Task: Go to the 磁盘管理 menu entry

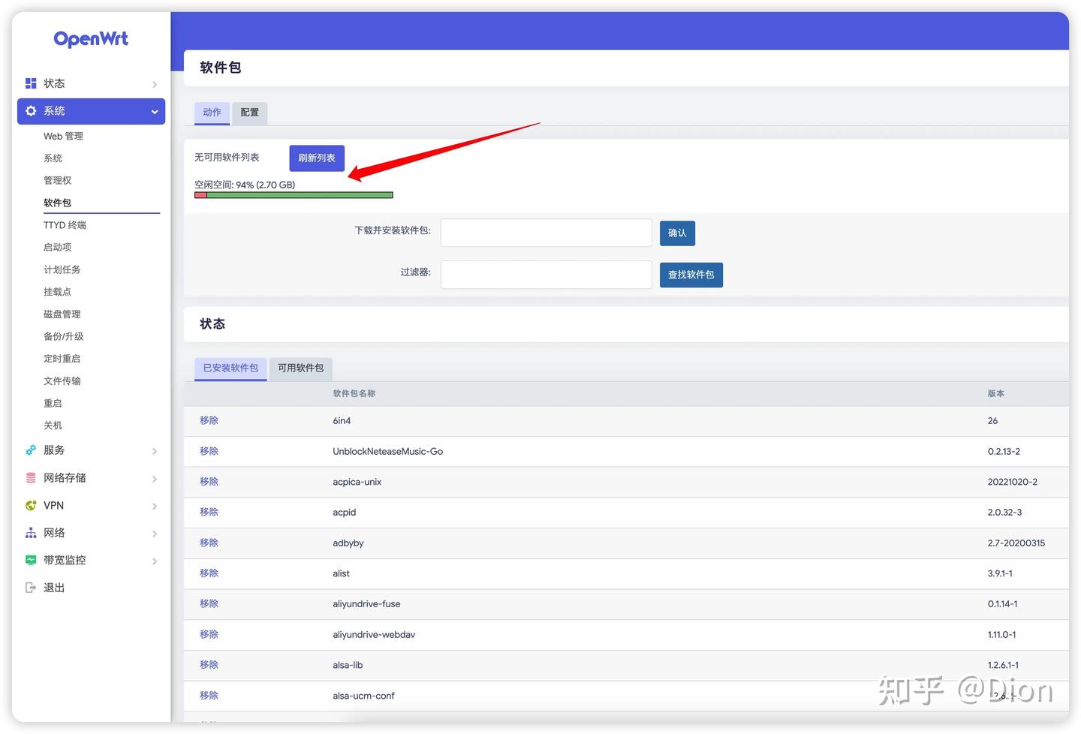Action: 62,314
